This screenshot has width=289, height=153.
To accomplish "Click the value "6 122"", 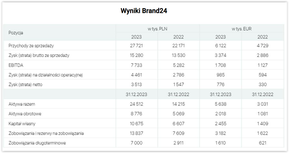I will [x=220, y=46].
